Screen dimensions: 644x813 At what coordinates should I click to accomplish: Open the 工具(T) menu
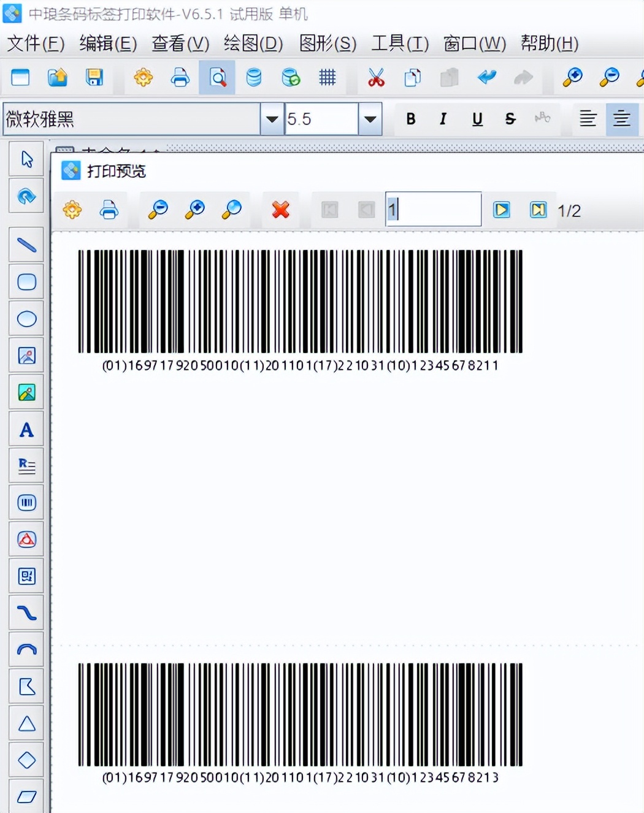[x=400, y=44]
